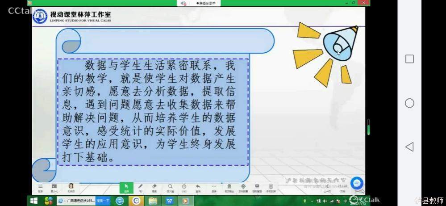Screen dimensions: 446x206
Task: Click the volume icon in system tray
Action: (x=325, y=201)
